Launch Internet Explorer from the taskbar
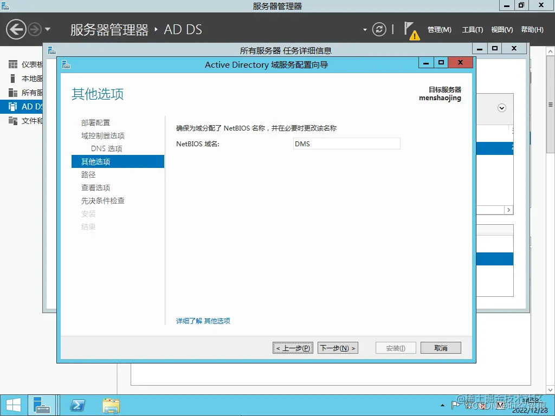 click(76, 405)
